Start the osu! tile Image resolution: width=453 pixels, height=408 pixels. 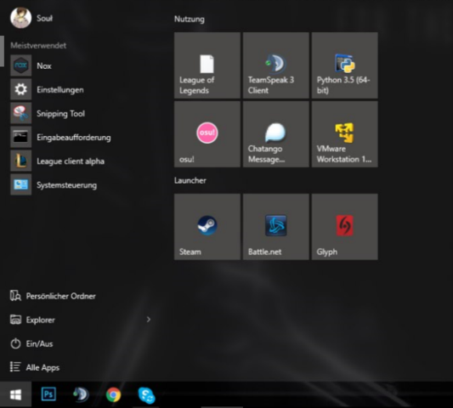[x=207, y=134]
